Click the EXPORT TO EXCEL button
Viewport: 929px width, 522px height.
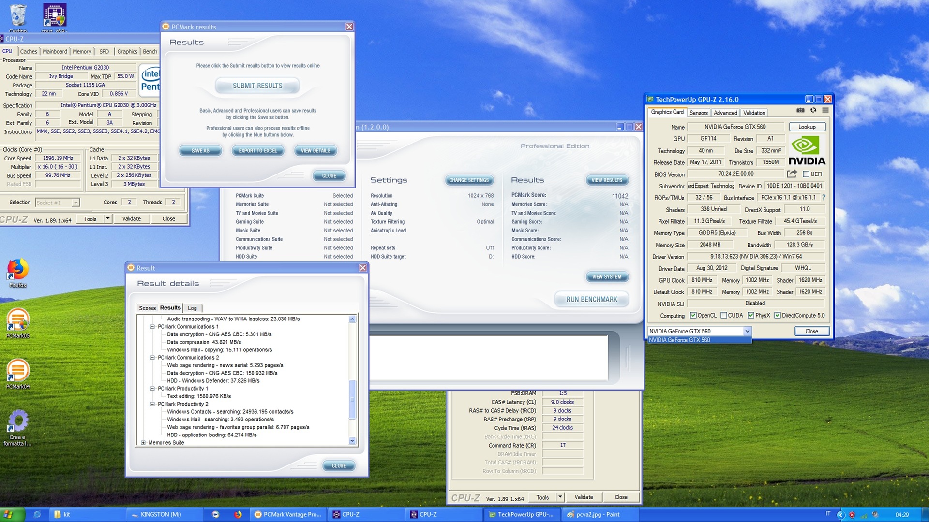tap(258, 151)
